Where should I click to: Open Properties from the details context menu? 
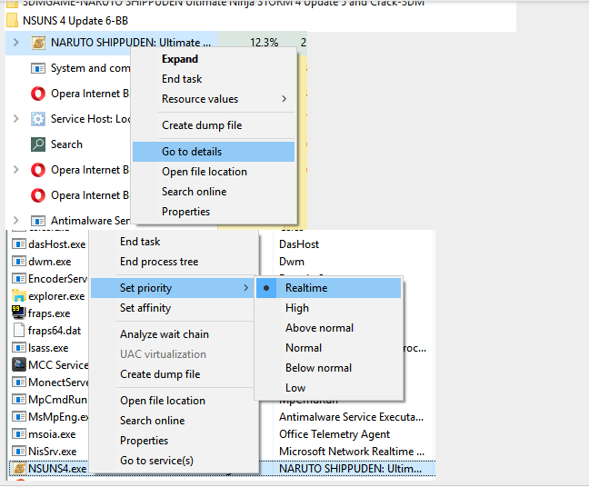(173, 441)
